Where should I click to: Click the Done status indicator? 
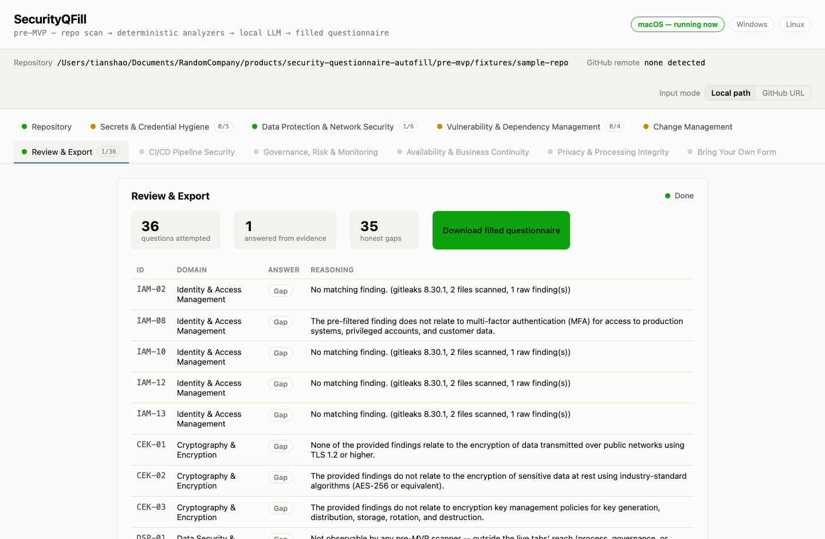coord(679,196)
